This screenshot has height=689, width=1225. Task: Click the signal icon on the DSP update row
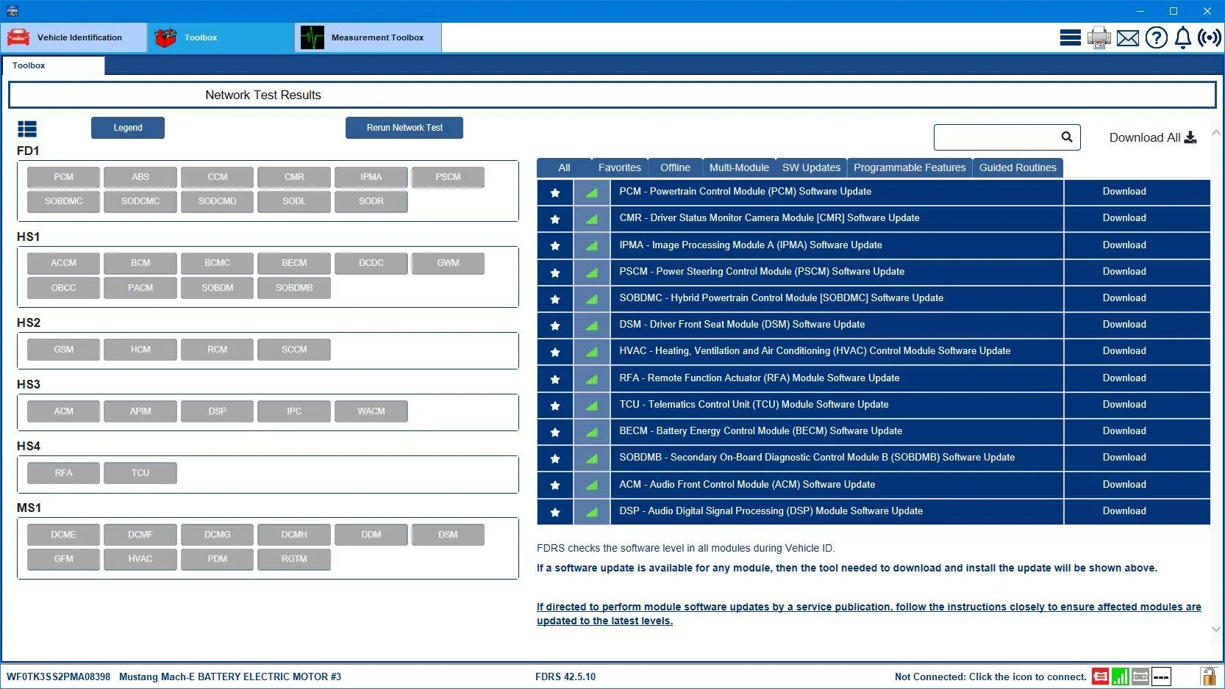coord(592,512)
